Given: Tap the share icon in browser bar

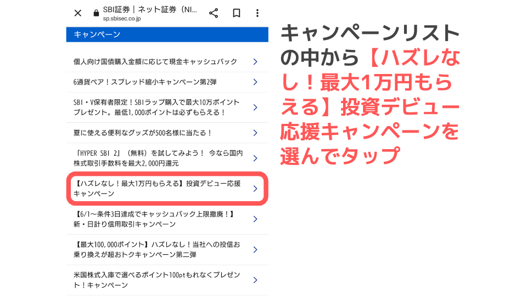Looking at the screenshot, I should click(x=214, y=13).
